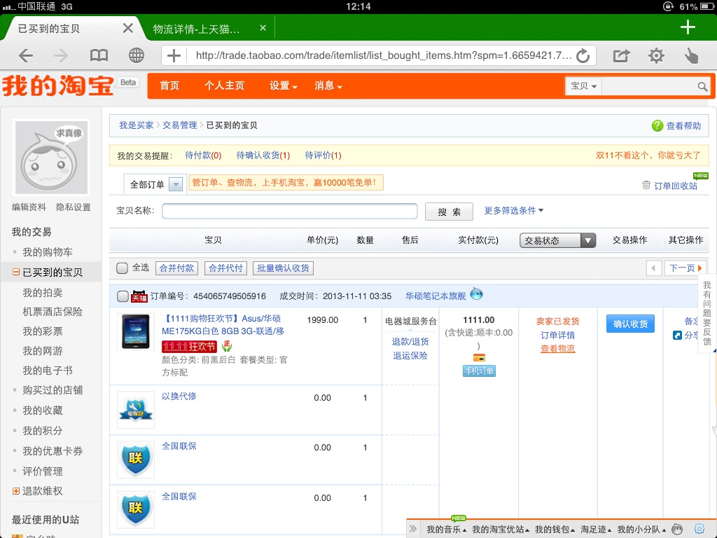The width and height of the screenshot is (717, 538).
Task: Click 查看物流 link
Action: coord(557,349)
